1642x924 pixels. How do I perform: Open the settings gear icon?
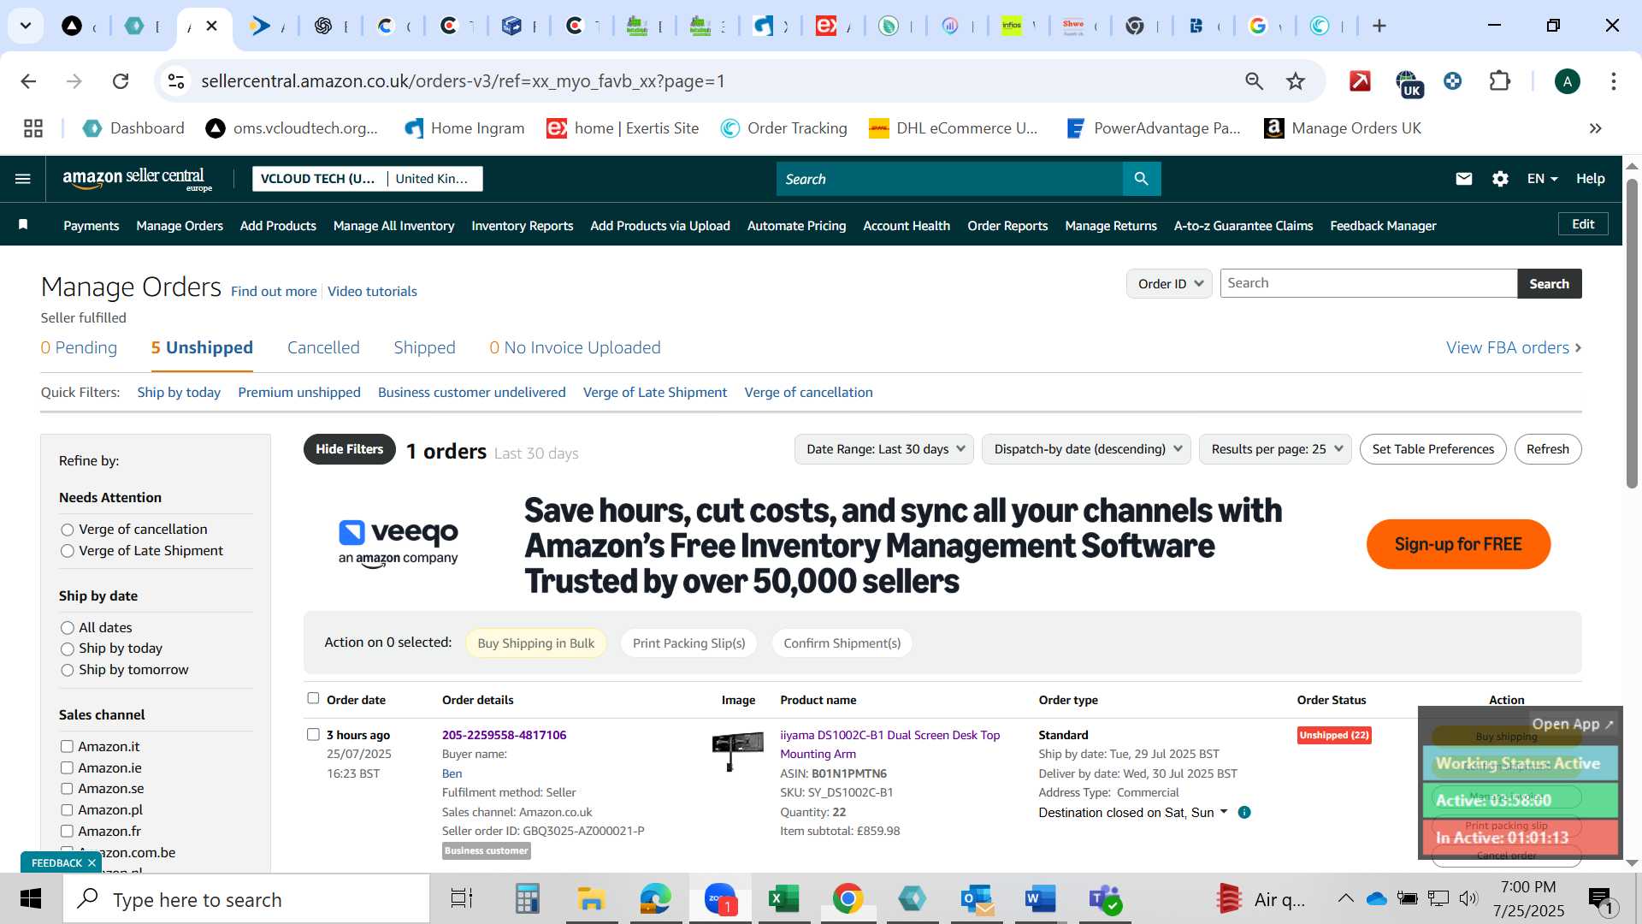pos(1500,179)
